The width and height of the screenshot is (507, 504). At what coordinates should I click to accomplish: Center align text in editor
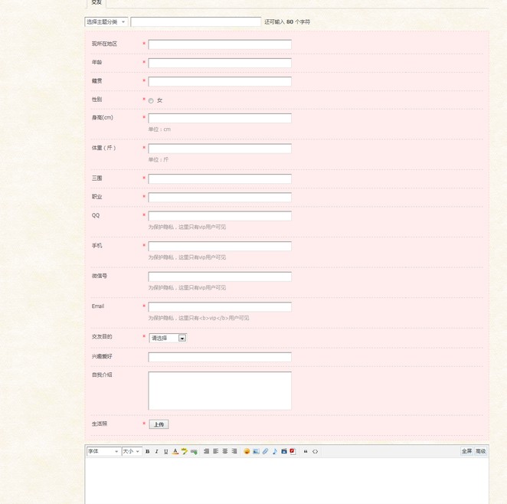click(x=225, y=451)
